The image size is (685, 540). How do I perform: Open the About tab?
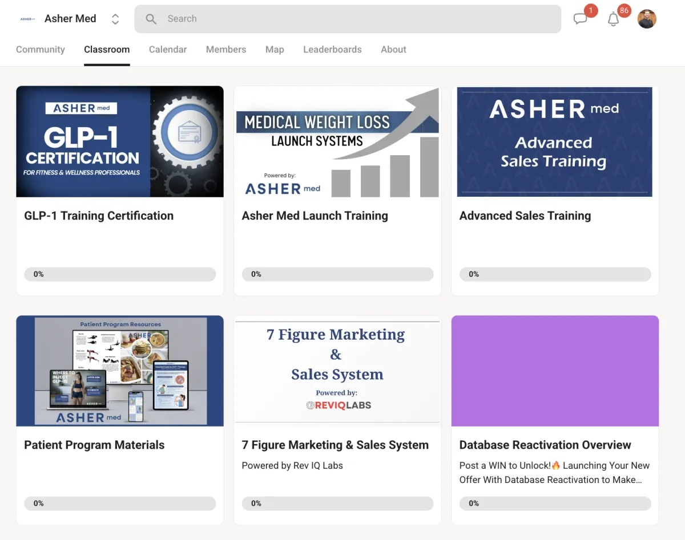pyautogui.click(x=393, y=50)
